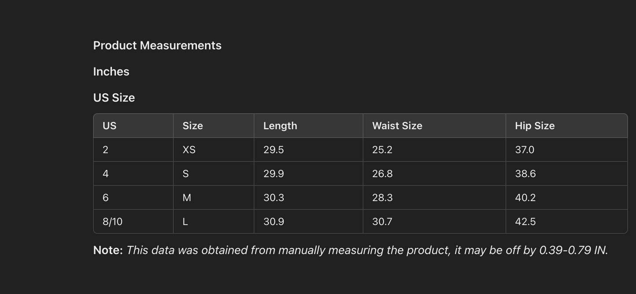The height and width of the screenshot is (294, 636).
Task: Click the italic measurement disclaimer text
Action: pos(367,250)
